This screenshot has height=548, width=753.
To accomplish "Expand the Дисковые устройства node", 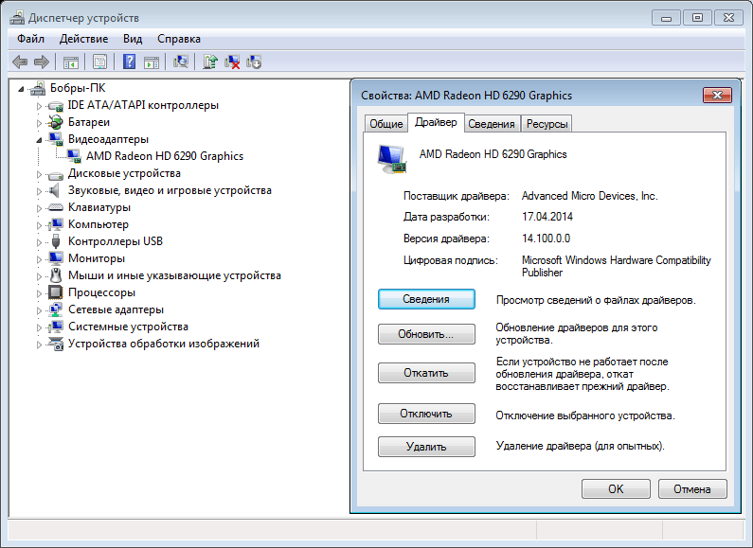I will click(x=40, y=174).
